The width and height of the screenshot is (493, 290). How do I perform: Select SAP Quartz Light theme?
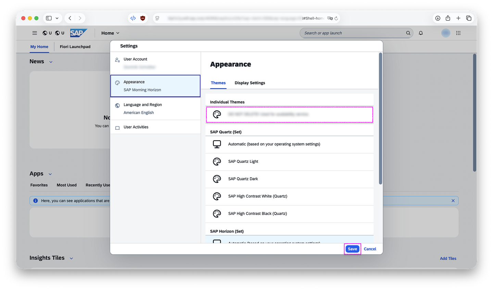289,161
